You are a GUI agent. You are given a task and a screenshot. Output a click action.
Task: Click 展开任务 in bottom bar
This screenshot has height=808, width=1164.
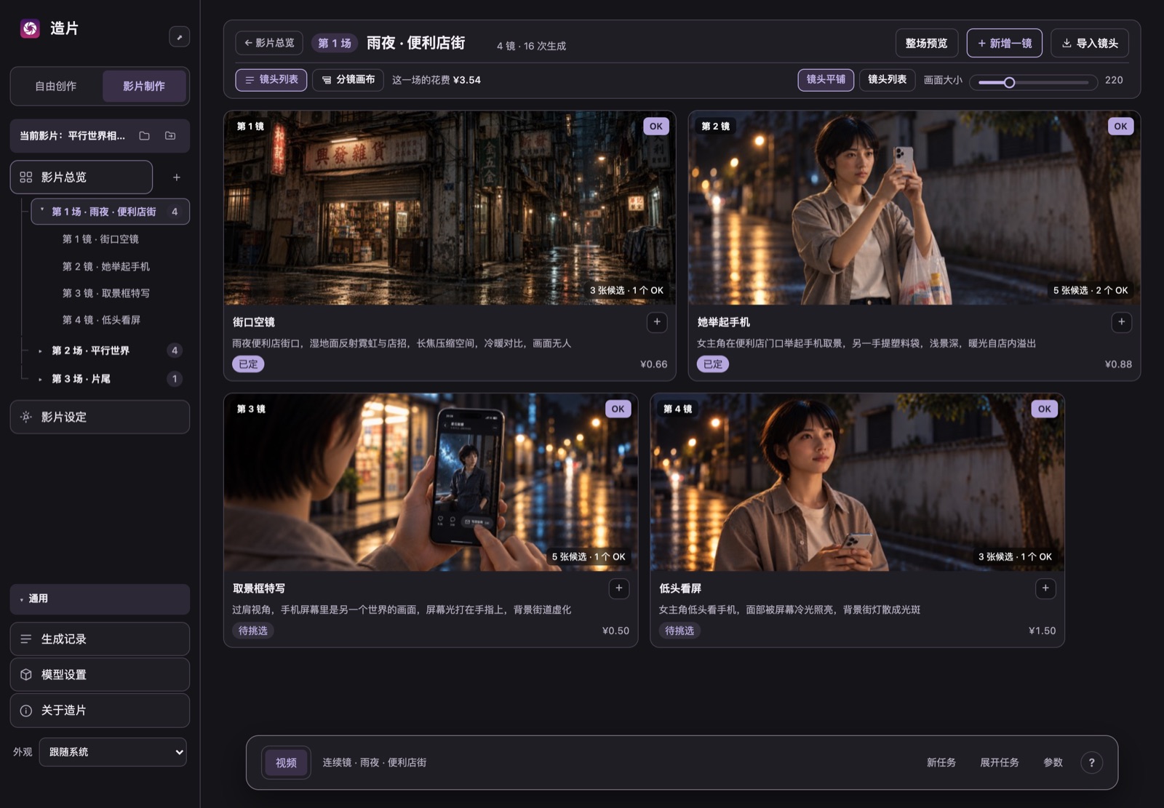999,762
